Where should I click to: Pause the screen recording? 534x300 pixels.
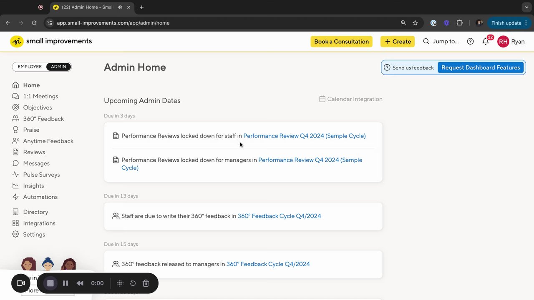(65, 283)
